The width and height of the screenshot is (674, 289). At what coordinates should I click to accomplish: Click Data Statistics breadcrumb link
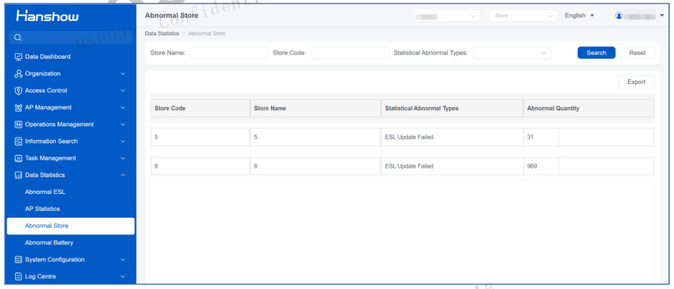coord(162,33)
